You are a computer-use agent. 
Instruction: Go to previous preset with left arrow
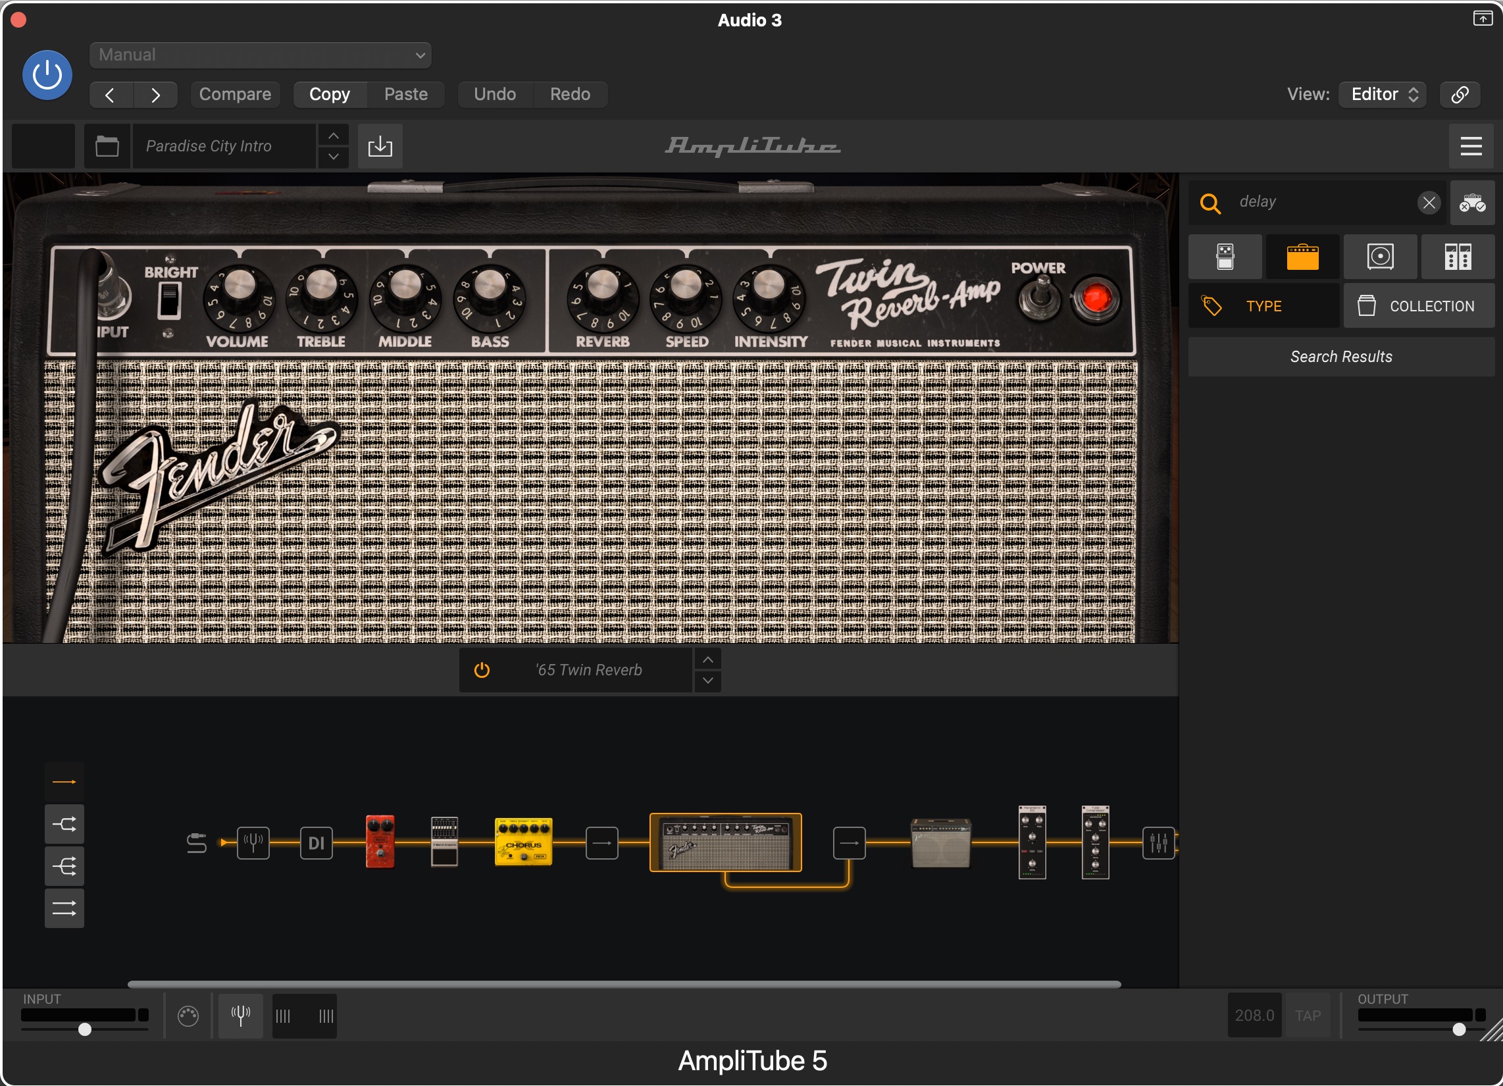click(111, 95)
